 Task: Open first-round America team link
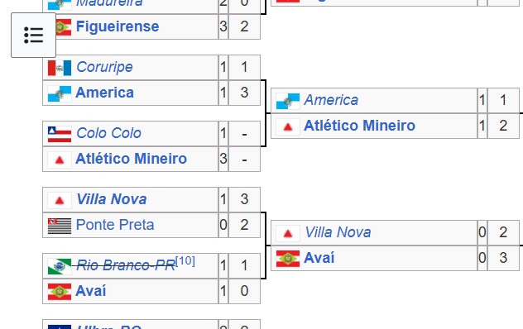point(105,93)
